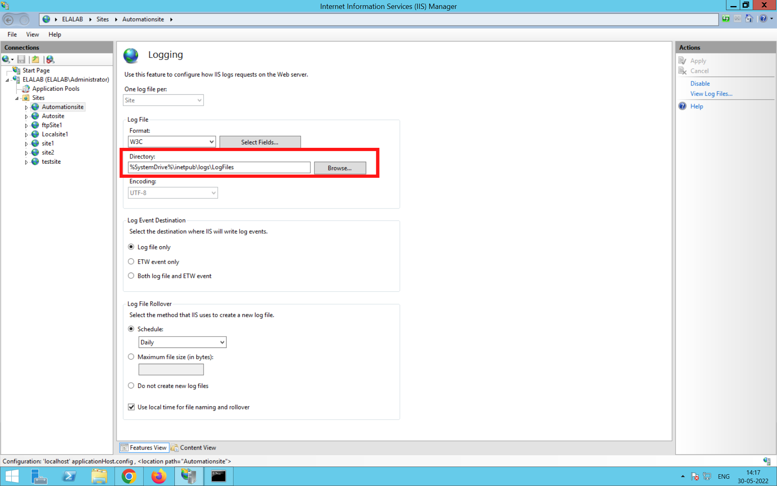Image resolution: width=777 pixels, height=486 pixels.
Task: Open the View menu
Action: coord(32,34)
